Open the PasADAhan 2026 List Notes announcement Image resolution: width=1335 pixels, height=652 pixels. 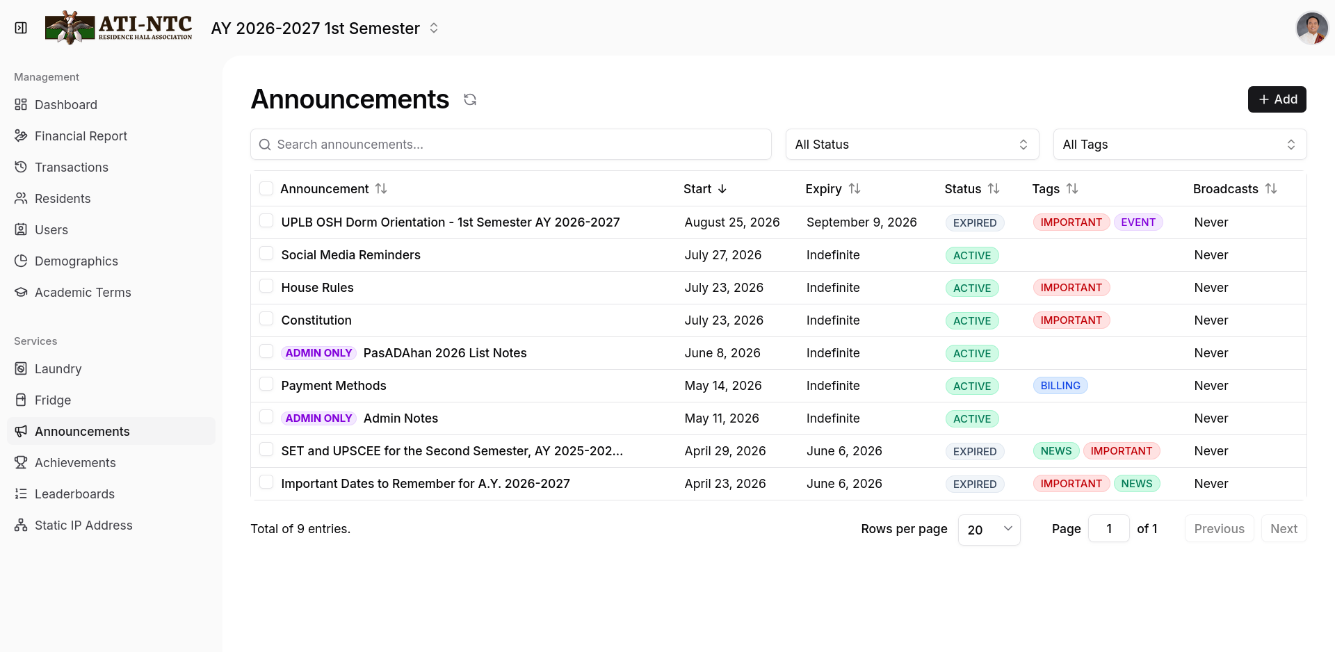click(x=445, y=353)
